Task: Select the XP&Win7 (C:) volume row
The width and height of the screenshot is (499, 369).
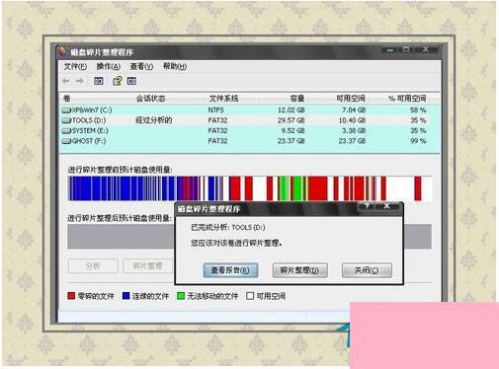Action: tap(250, 111)
